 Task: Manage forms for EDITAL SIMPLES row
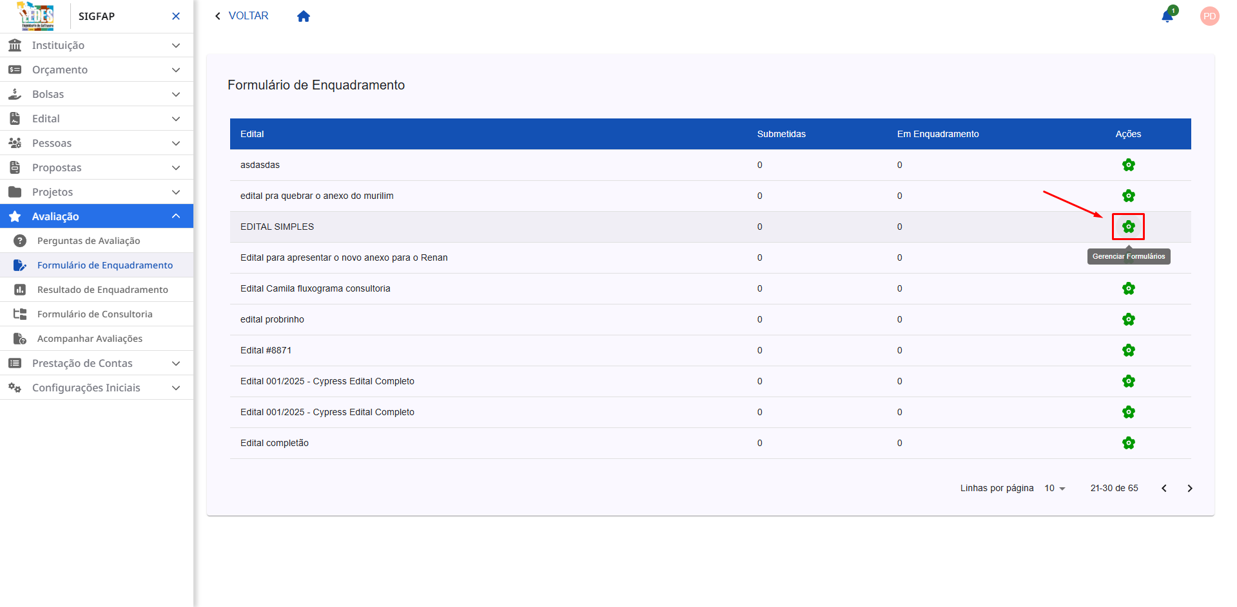(x=1128, y=227)
